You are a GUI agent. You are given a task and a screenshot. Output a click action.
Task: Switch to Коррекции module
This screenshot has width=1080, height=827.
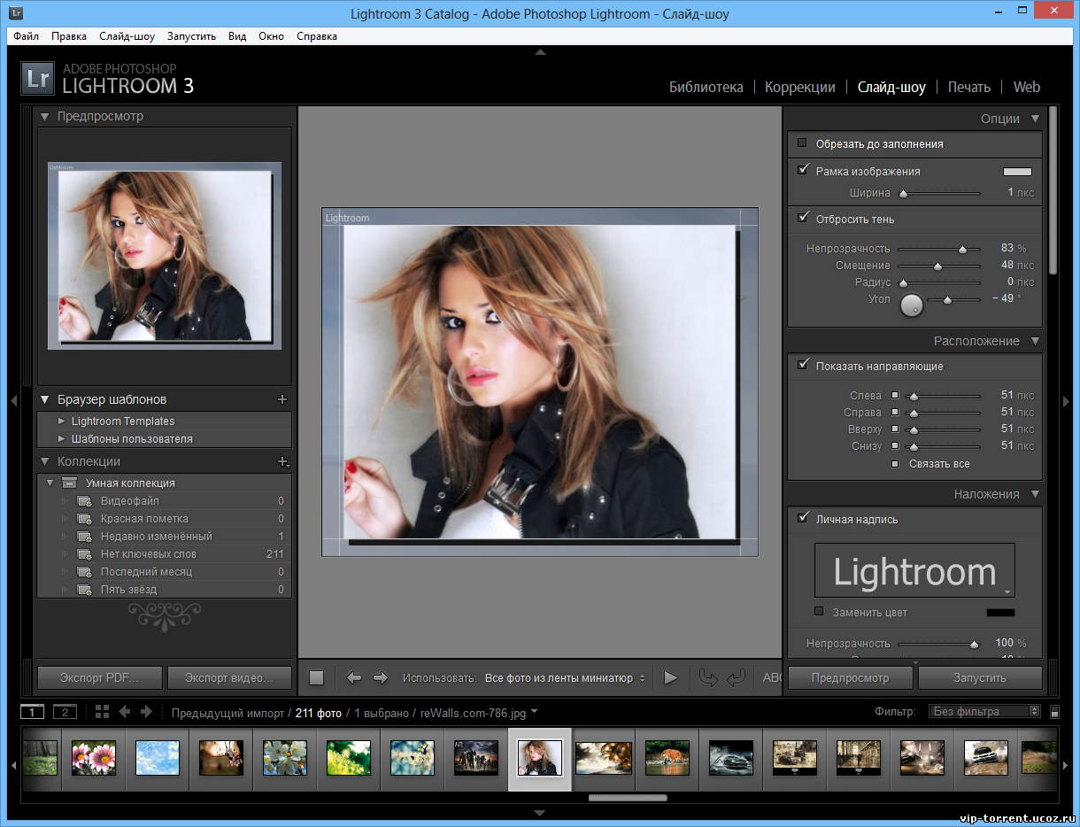(x=800, y=87)
